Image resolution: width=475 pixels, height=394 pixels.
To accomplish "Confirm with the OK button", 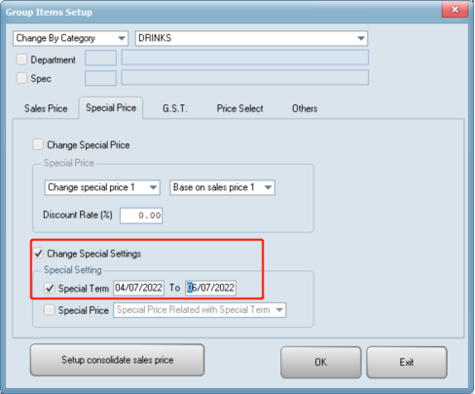I will [x=320, y=362].
